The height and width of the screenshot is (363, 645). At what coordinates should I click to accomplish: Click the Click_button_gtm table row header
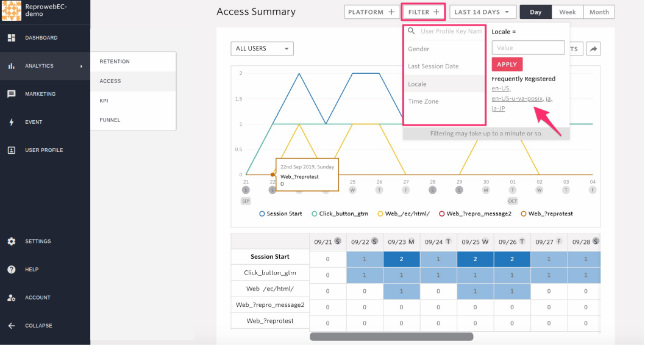point(270,273)
